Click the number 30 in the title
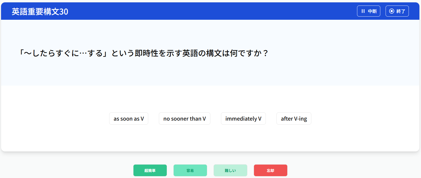This screenshot has height=178, width=421. coord(64,12)
